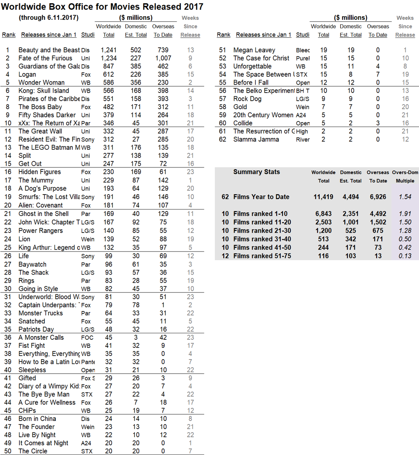Click the "Films ranked 1-10" label
The image size is (419, 455).
coord(260,214)
